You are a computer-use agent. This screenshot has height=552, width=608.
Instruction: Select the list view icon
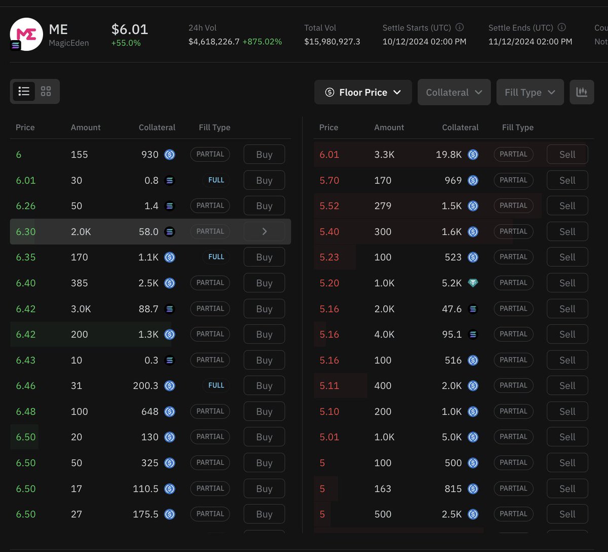pos(24,91)
